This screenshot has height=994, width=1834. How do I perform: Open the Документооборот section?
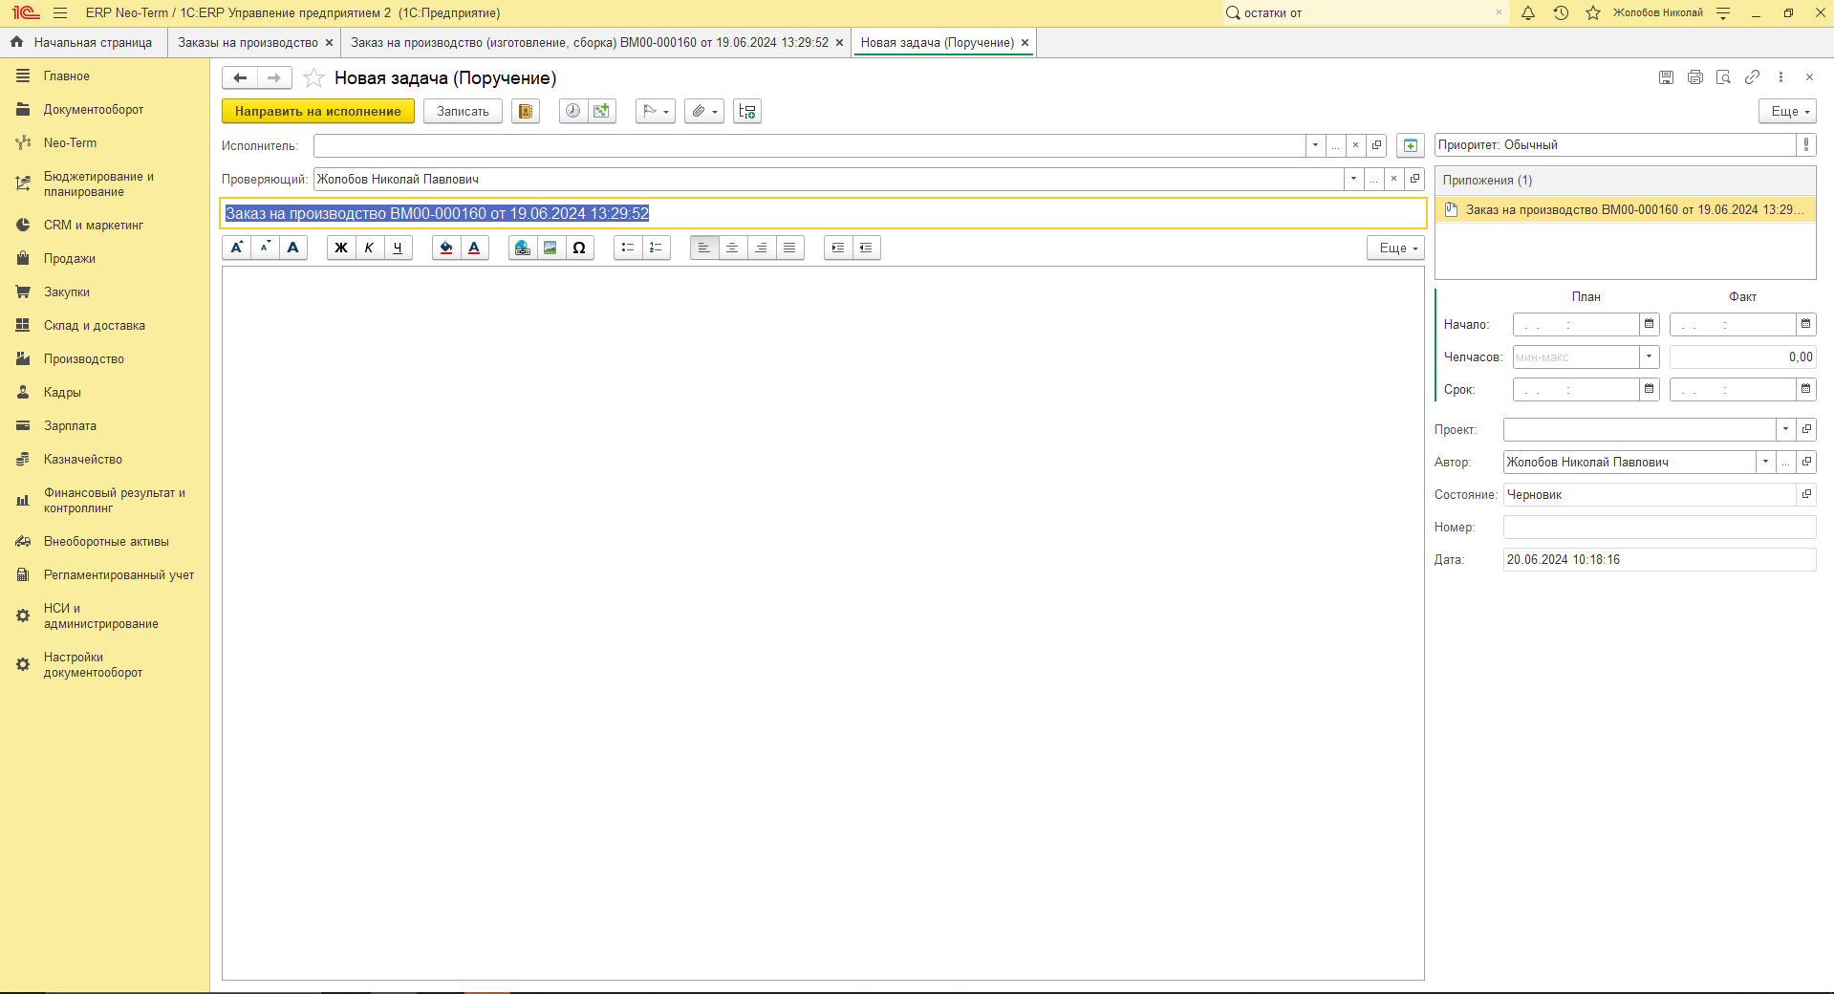94,109
